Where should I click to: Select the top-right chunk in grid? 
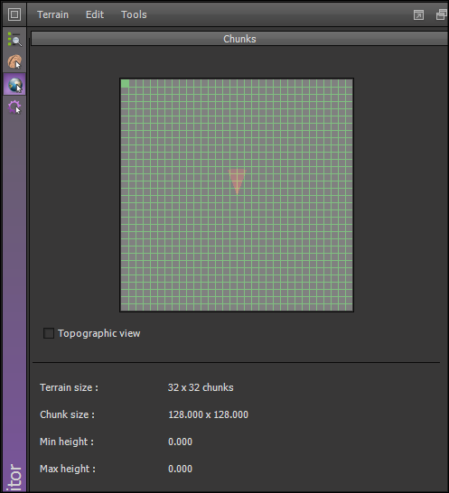(349, 83)
